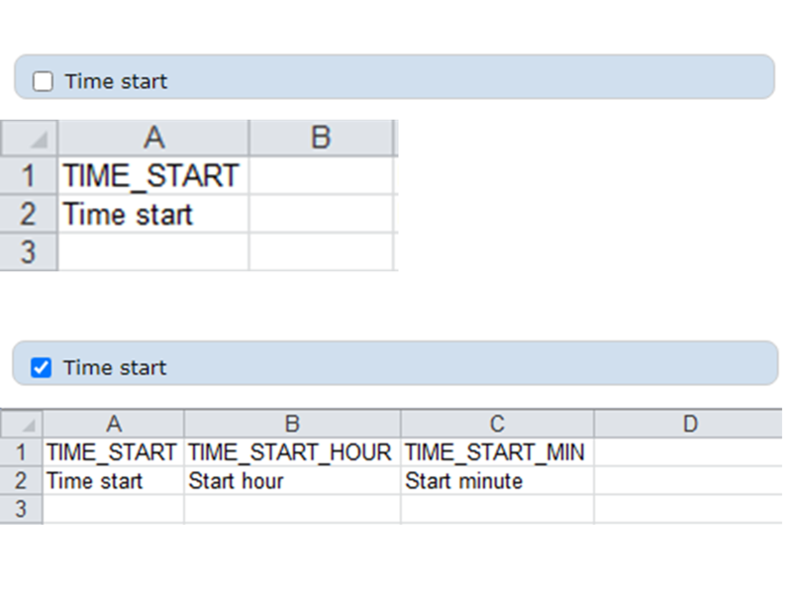
Task: Enable the top Time start checkbox
Action: point(44,81)
